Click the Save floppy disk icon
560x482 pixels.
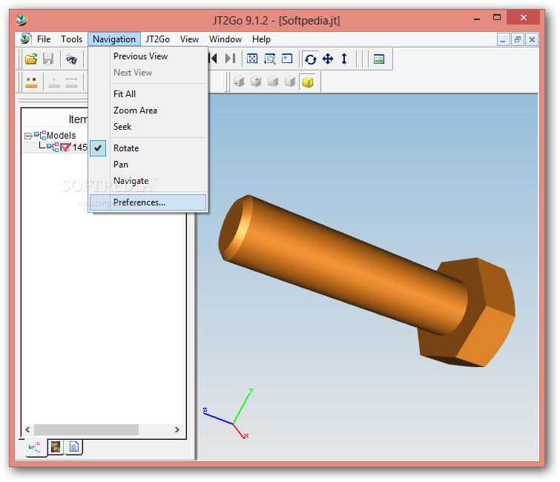(x=48, y=59)
